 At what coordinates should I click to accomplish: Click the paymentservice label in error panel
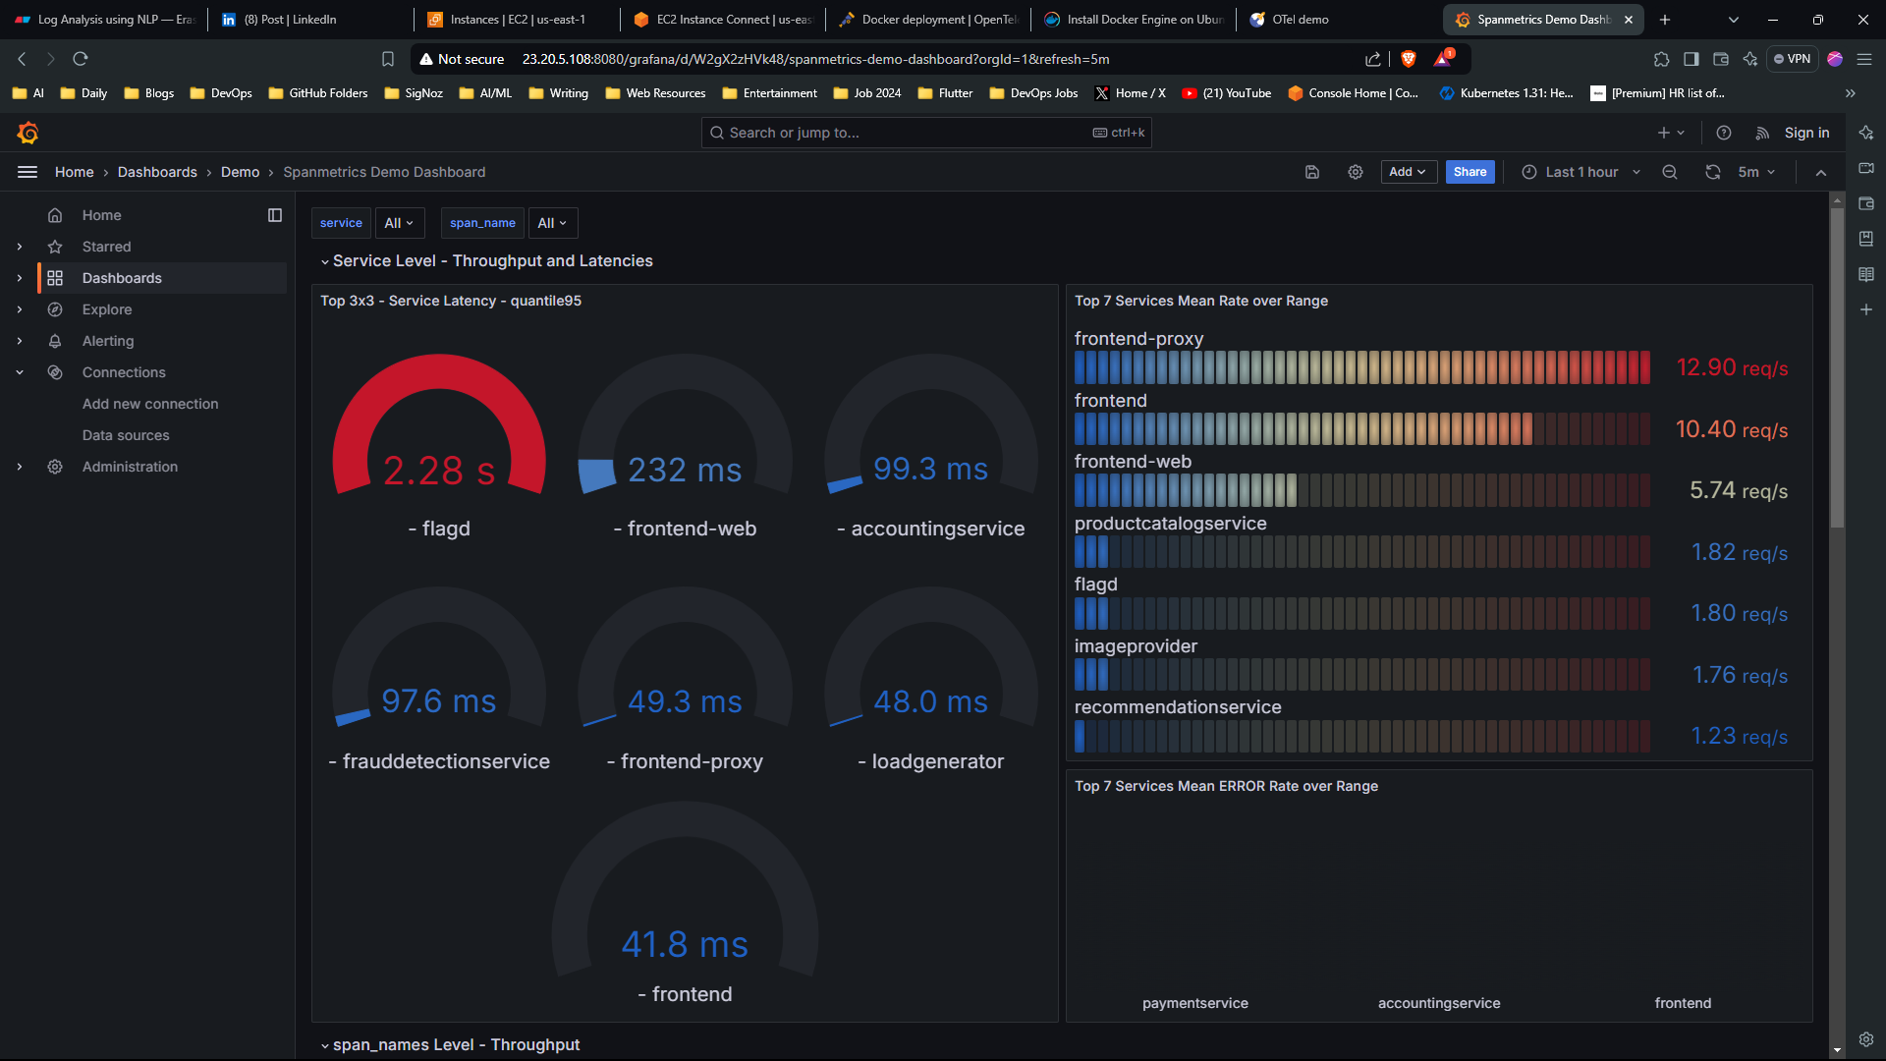[1195, 1003]
